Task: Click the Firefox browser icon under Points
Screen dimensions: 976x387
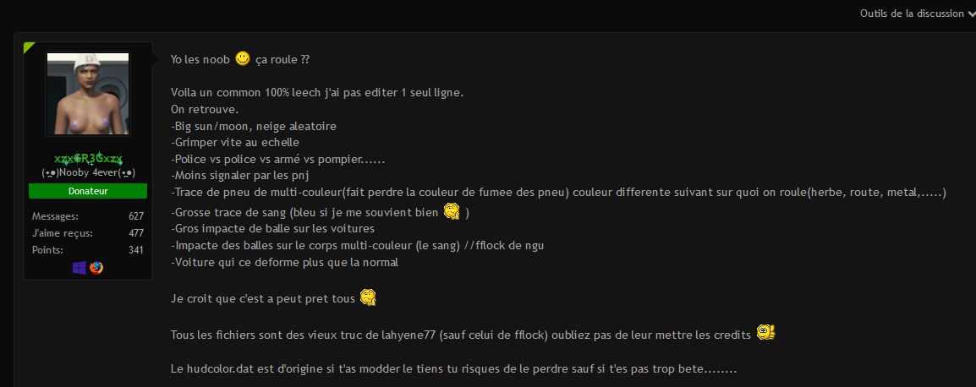Action: pos(96,268)
